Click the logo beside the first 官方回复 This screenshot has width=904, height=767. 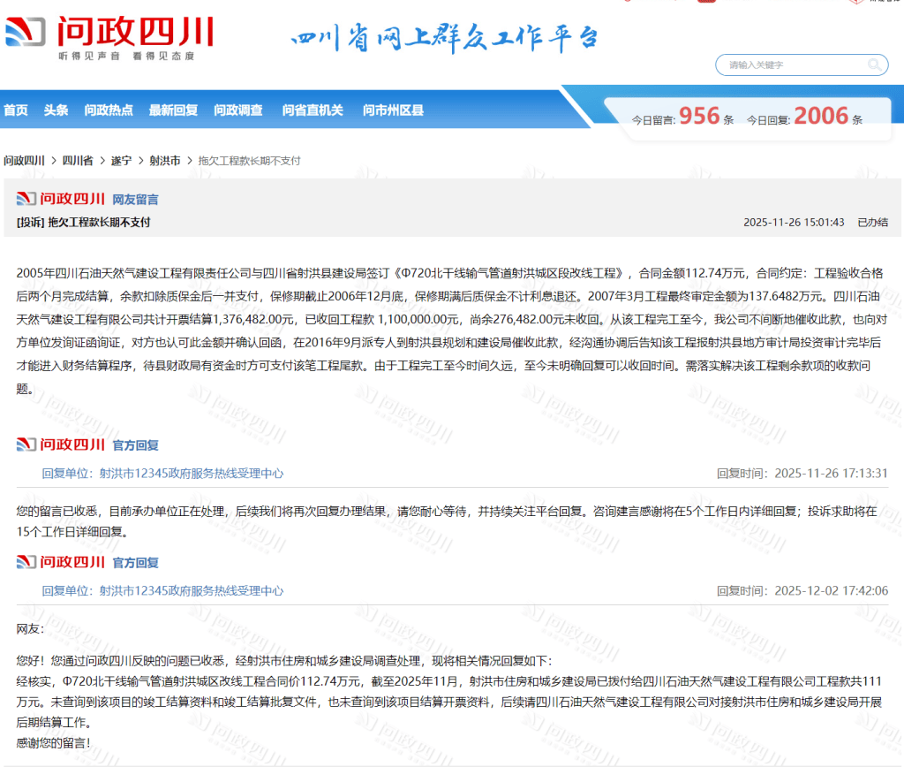61,444
